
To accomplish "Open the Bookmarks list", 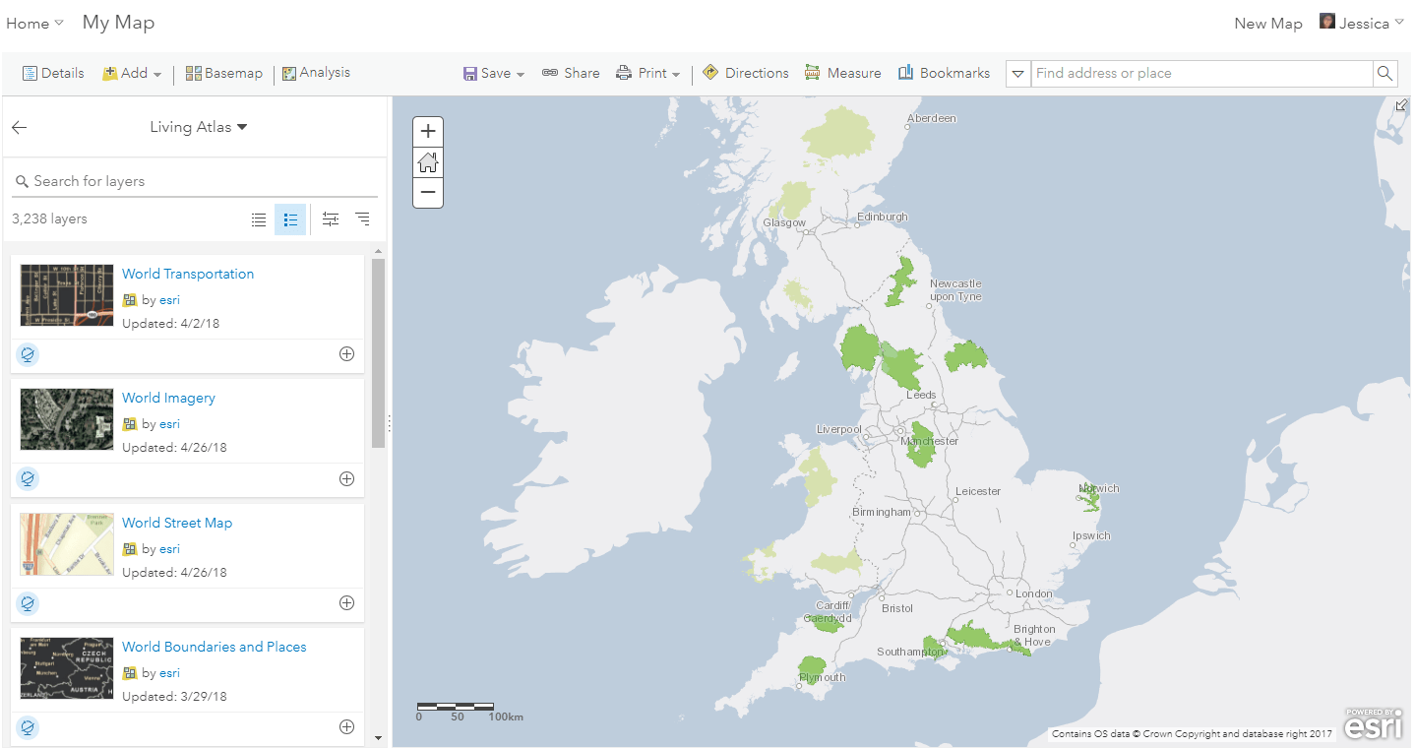I will 944,73.
